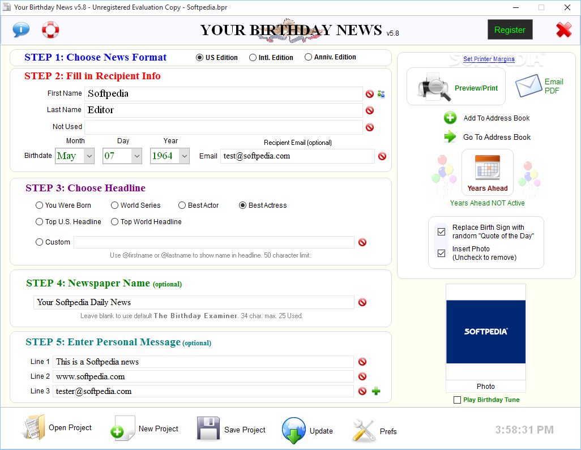The height and width of the screenshot is (450, 581).
Task: Select the Anniv. Edition radio button
Action: tap(308, 57)
